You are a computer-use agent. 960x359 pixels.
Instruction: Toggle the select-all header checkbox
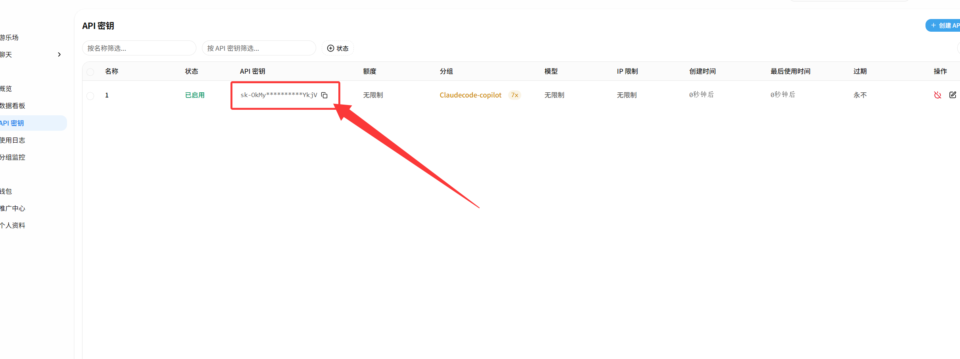90,72
